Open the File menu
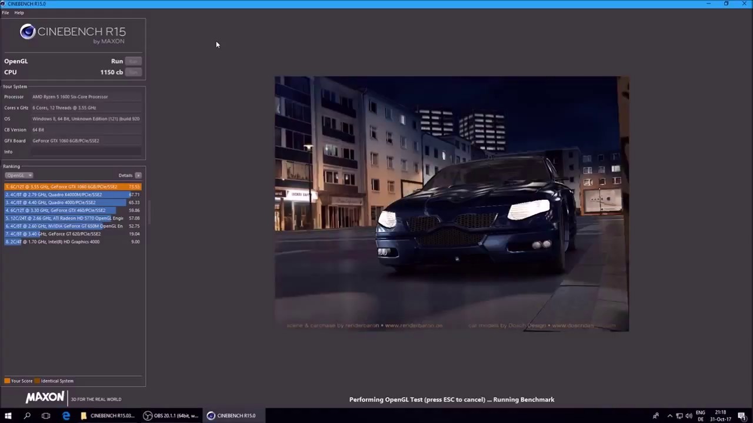Screen dimensions: 753x423 point(5,12)
